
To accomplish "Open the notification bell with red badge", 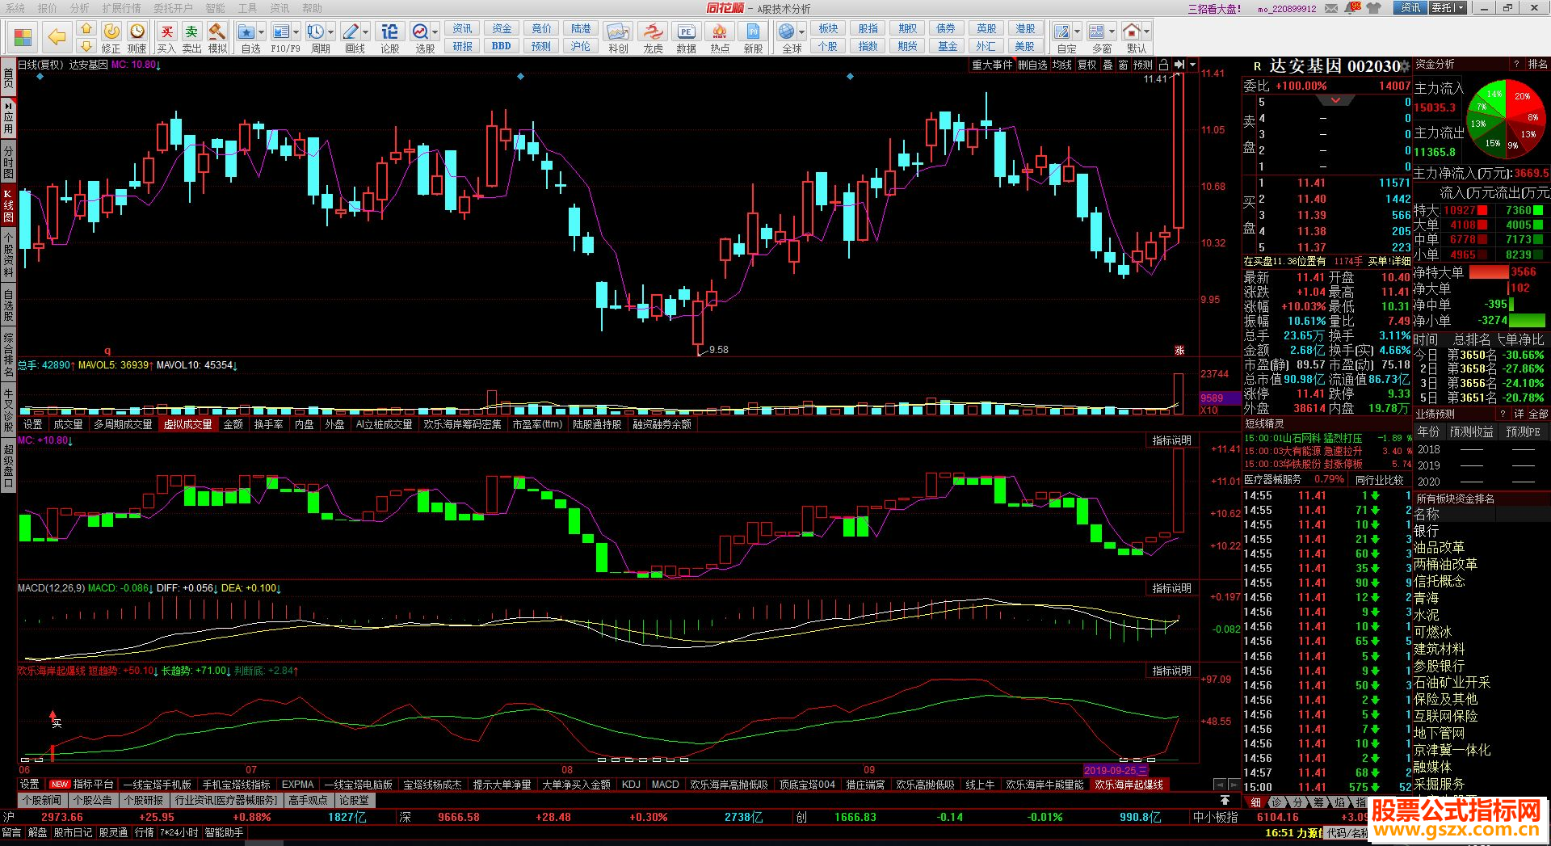I will click(x=1352, y=8).
